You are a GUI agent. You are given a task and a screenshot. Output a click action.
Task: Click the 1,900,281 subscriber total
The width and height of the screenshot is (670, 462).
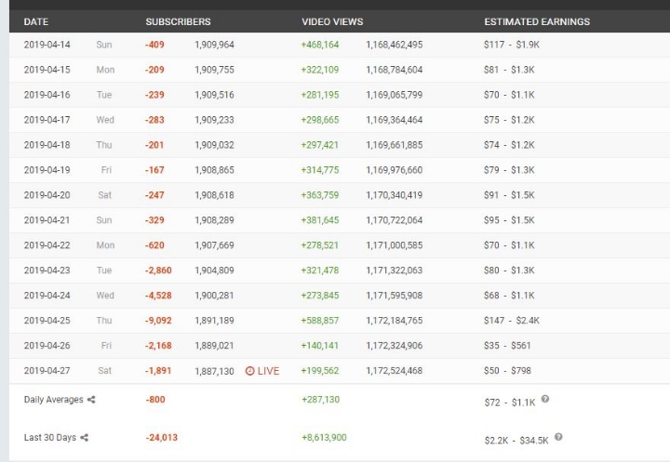pos(214,296)
